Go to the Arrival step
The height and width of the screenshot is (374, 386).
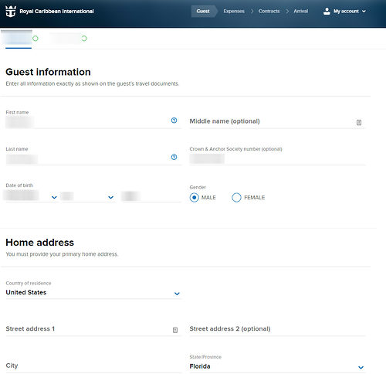300,11
